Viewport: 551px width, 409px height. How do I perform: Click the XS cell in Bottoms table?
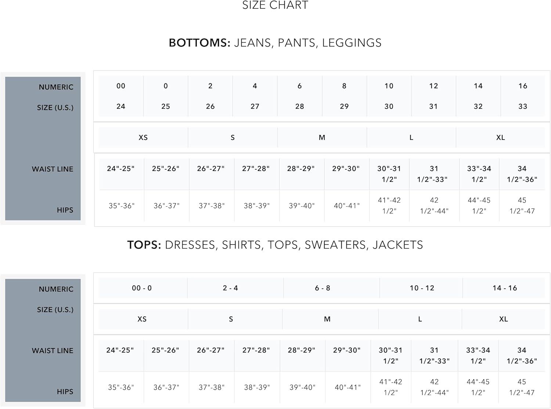(143, 138)
